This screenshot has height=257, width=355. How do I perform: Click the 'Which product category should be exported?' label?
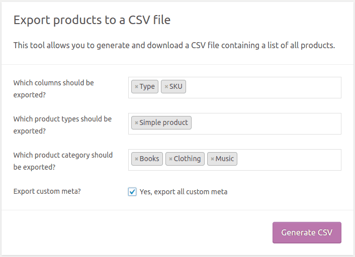click(x=63, y=161)
